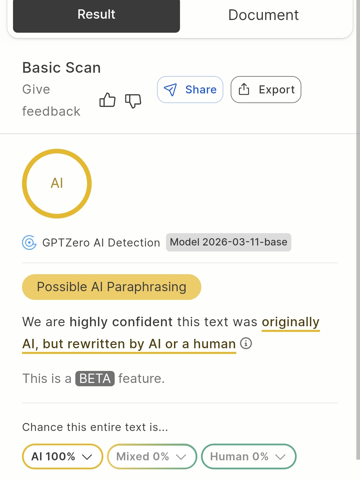The image size is (360, 480).
Task: Click the thumbs down feedback icon
Action: tap(133, 100)
